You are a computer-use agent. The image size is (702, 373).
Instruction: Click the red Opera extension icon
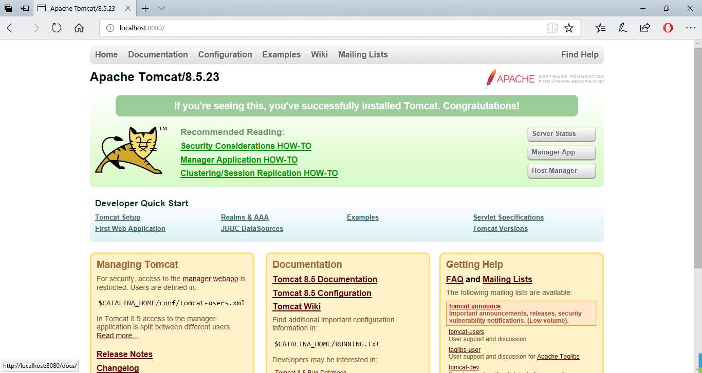click(x=668, y=28)
